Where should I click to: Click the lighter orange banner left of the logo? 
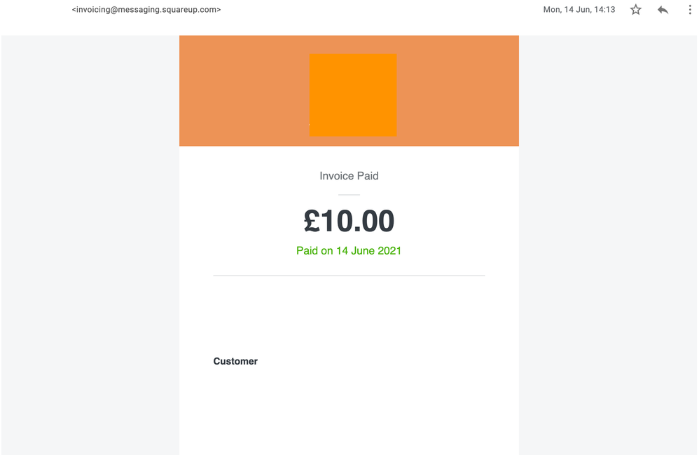(x=244, y=90)
